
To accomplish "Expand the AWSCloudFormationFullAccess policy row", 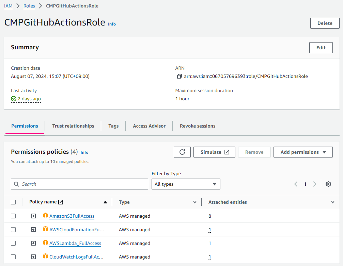I will coord(33,230).
